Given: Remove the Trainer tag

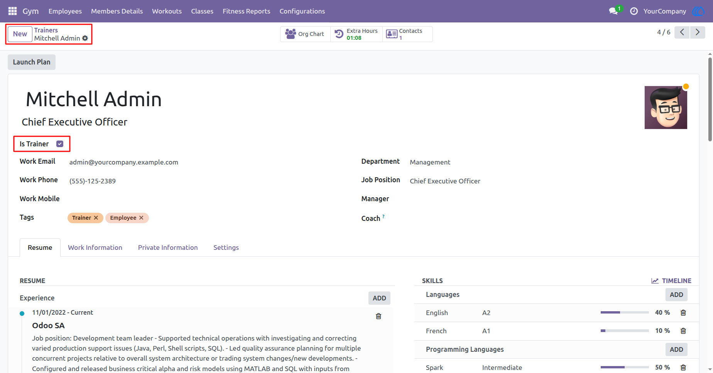Looking at the screenshot, I should point(96,218).
